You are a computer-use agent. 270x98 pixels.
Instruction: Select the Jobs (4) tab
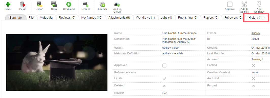(x=166, y=17)
